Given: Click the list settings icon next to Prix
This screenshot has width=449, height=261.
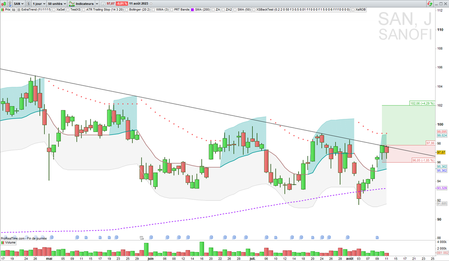Looking at the screenshot, I should [x=13, y=9].
